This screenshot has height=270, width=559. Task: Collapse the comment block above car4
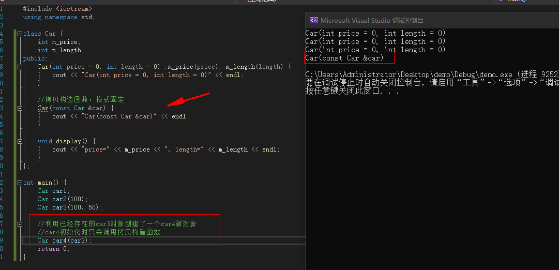click(x=20, y=224)
